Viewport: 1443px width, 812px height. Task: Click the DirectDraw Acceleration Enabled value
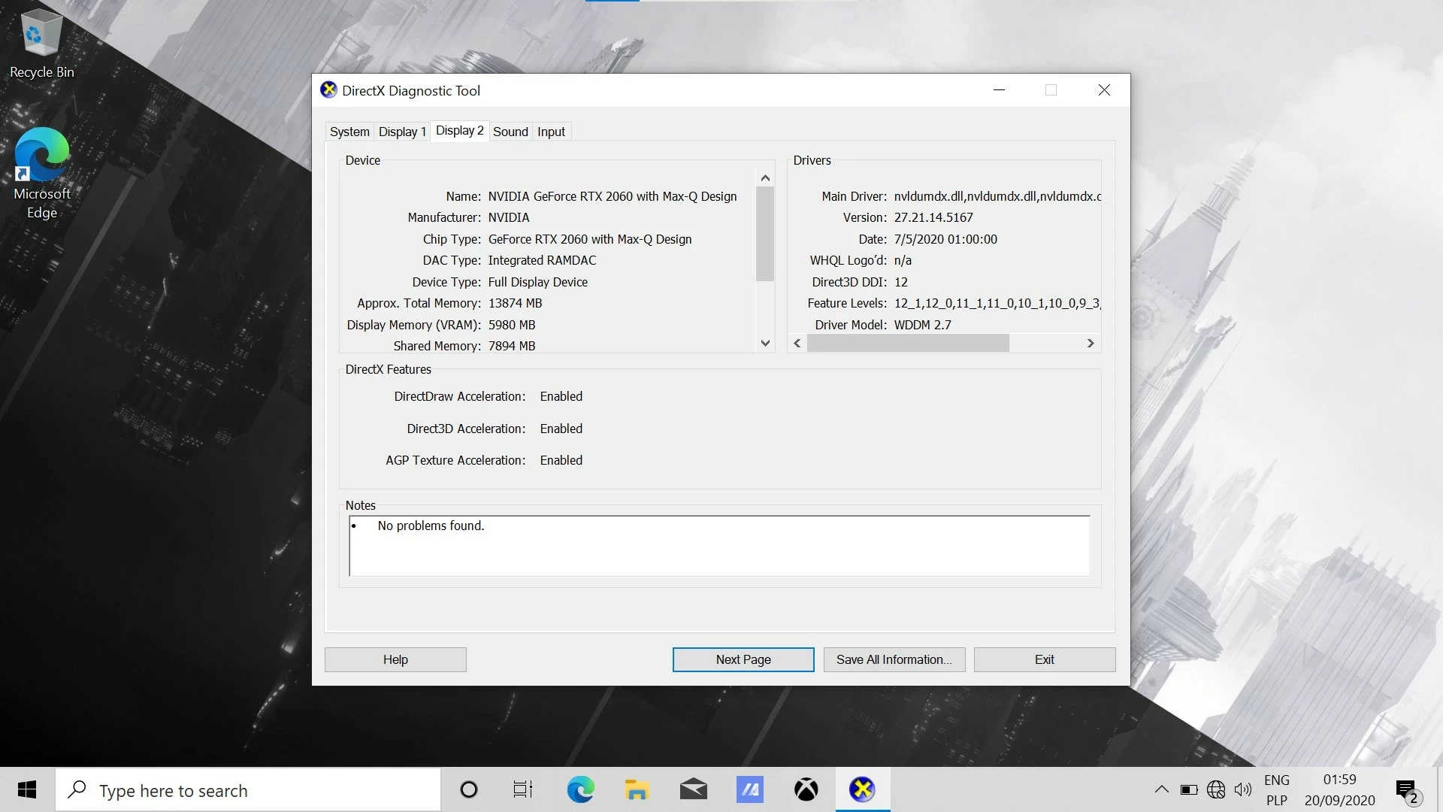(x=561, y=396)
